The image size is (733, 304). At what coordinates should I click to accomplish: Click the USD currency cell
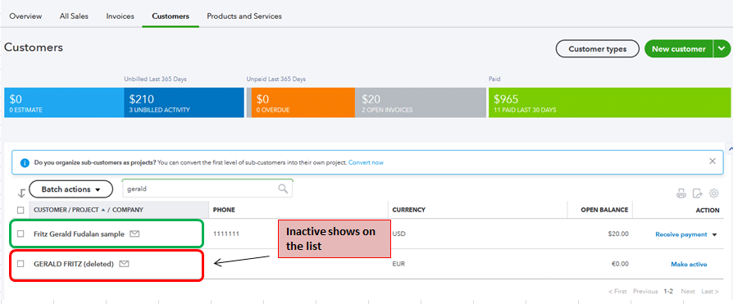click(x=398, y=234)
